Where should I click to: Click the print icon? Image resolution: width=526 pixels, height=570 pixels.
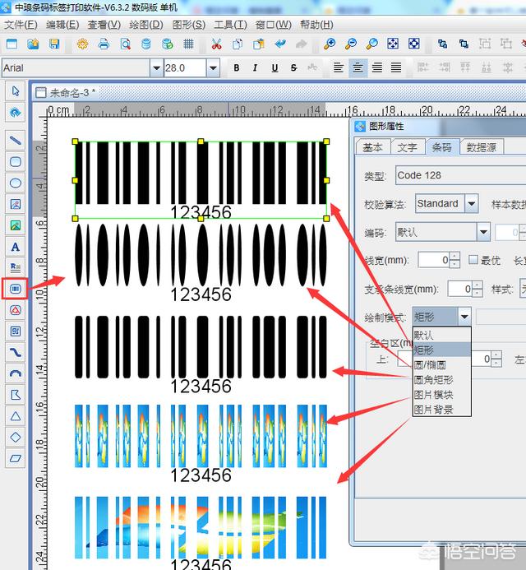click(104, 44)
